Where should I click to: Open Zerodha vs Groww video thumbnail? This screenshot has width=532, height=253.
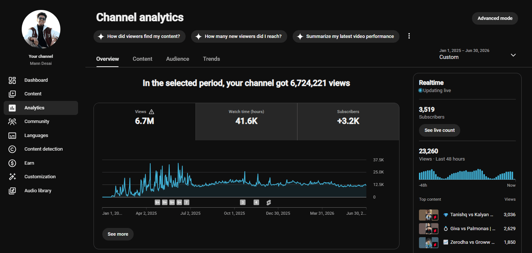point(429,242)
